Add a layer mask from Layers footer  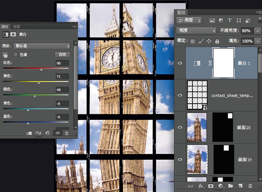coord(211,186)
